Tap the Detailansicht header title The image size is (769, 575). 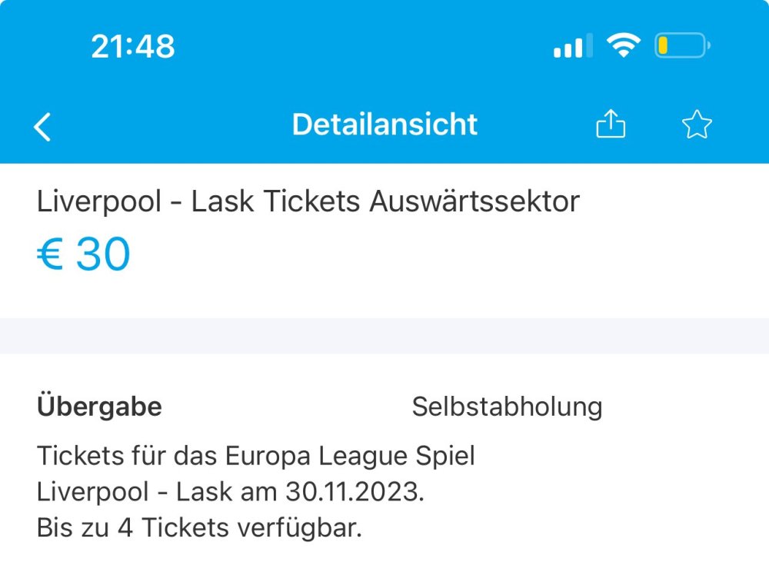384,125
